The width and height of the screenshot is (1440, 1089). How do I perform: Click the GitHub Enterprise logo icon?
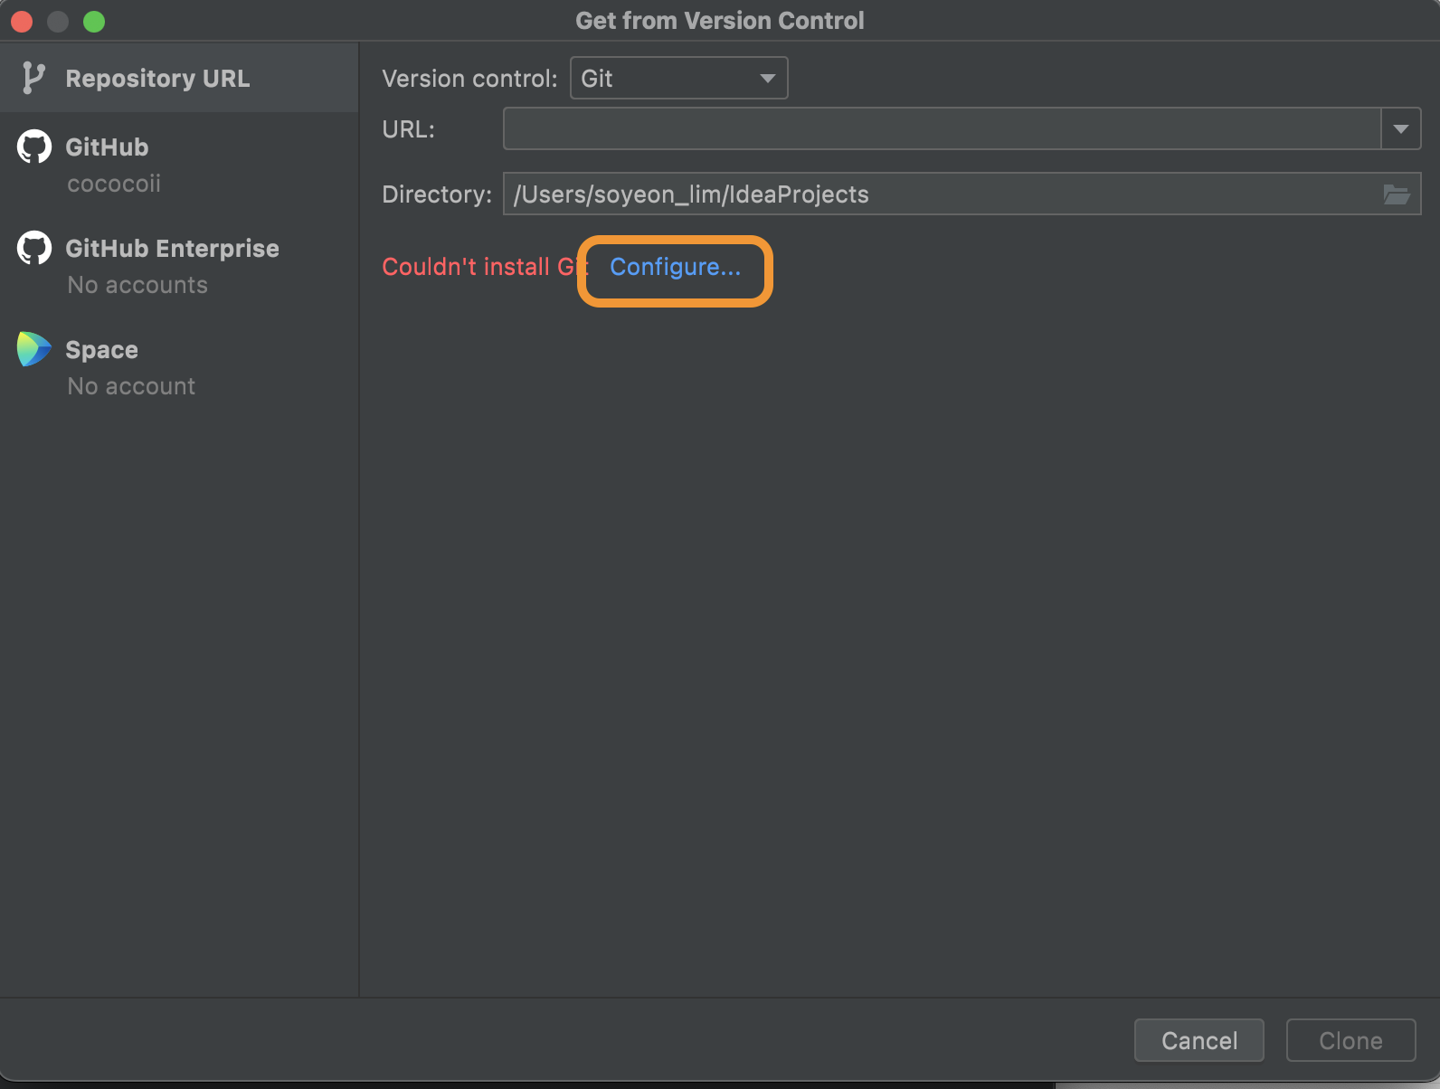[34, 248]
